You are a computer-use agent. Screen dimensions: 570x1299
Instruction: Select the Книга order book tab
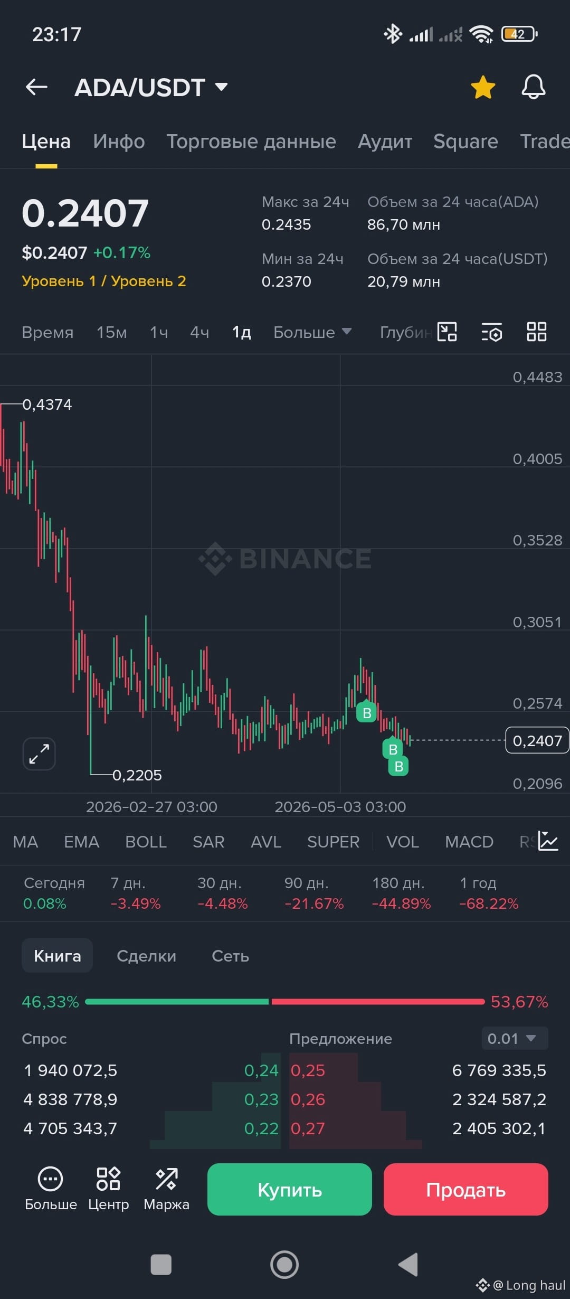(x=57, y=956)
